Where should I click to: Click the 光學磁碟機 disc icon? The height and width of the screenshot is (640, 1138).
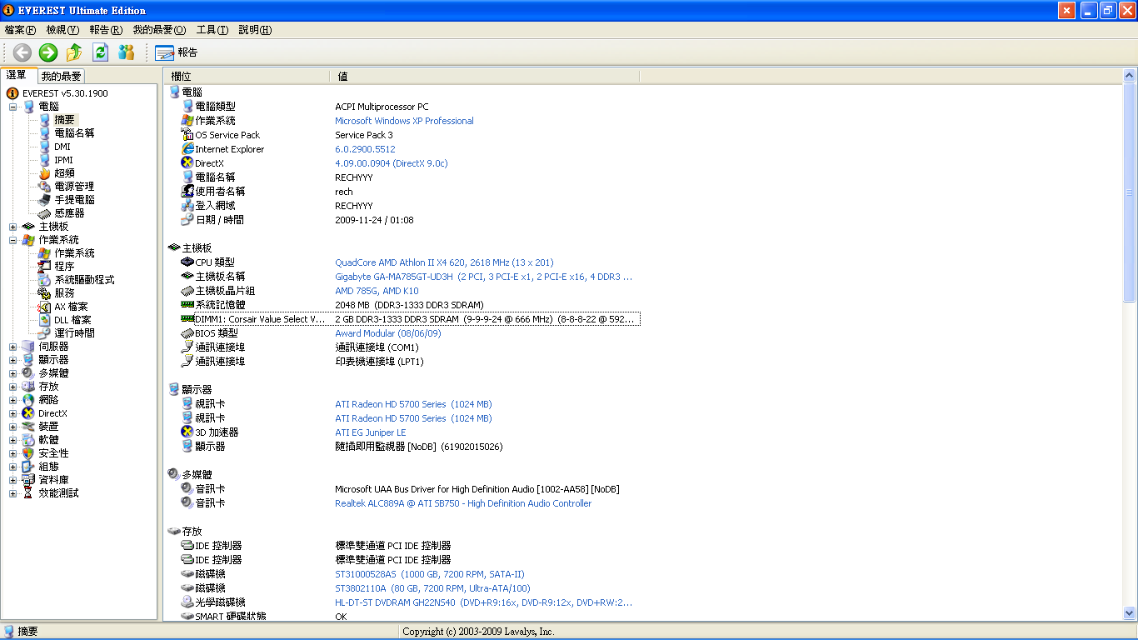pyautogui.click(x=187, y=602)
